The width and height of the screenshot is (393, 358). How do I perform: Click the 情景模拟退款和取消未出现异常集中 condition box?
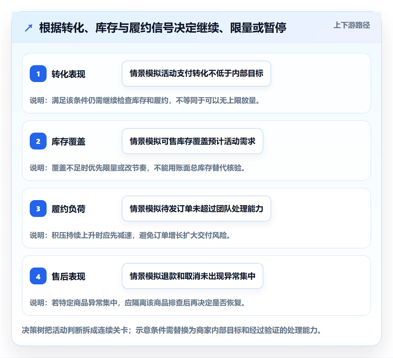[x=193, y=276]
